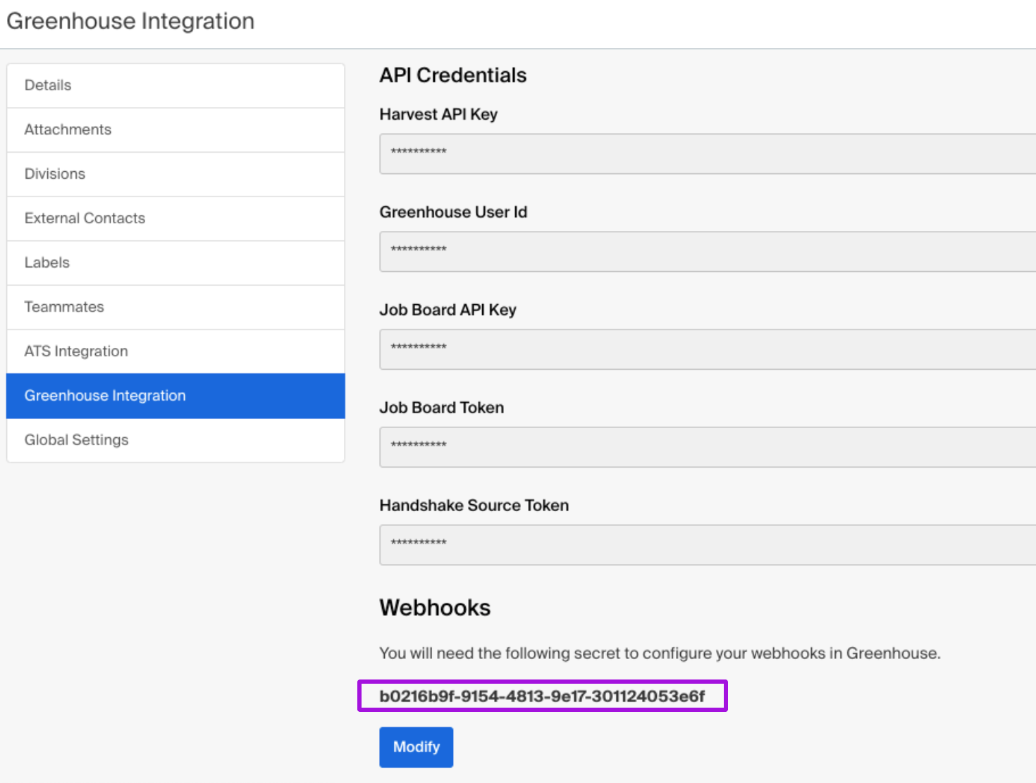Click inside the Job Board Token input box
The image size is (1036, 783).
[x=705, y=447]
